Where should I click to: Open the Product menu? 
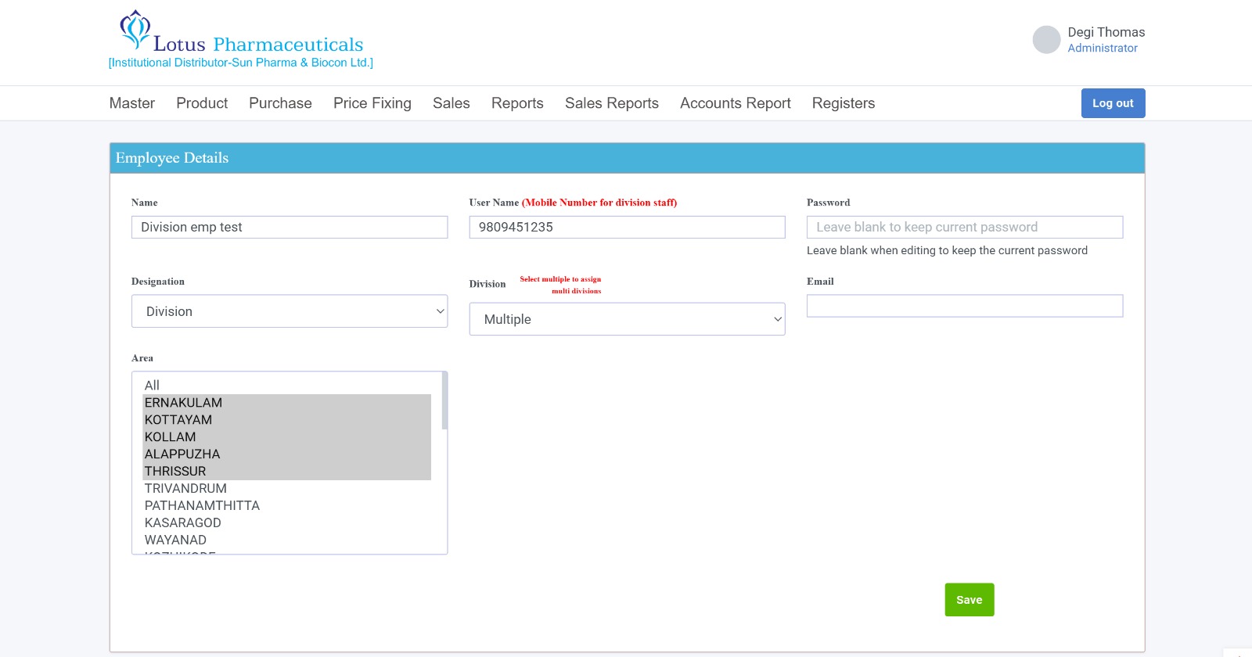202,103
